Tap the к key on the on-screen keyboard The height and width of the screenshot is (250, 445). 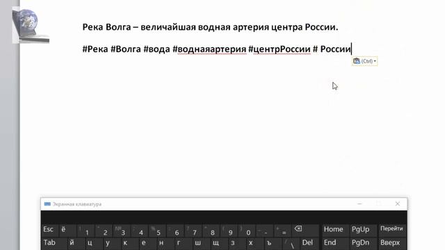(x=130, y=244)
